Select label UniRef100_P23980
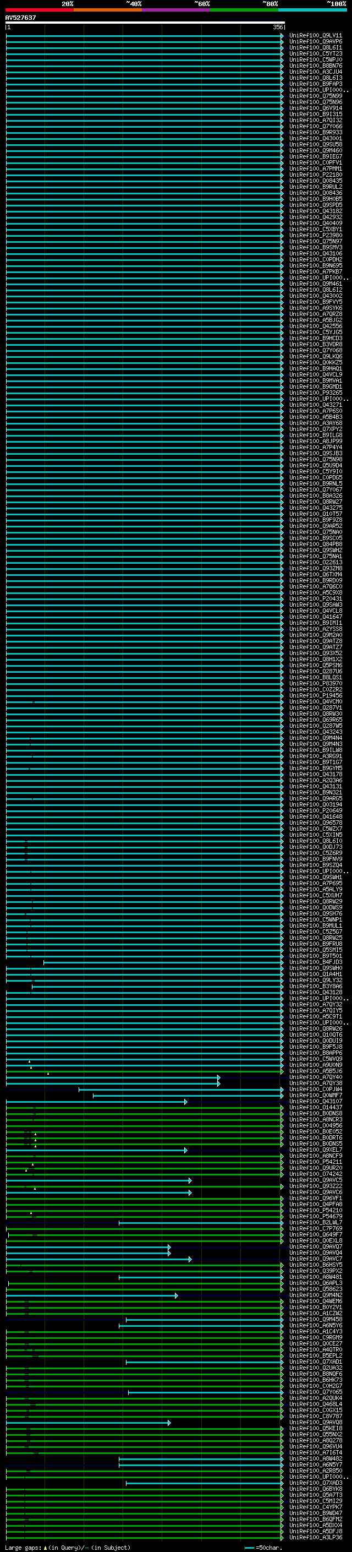Viewport: 352px width, 1552px height. point(316,236)
